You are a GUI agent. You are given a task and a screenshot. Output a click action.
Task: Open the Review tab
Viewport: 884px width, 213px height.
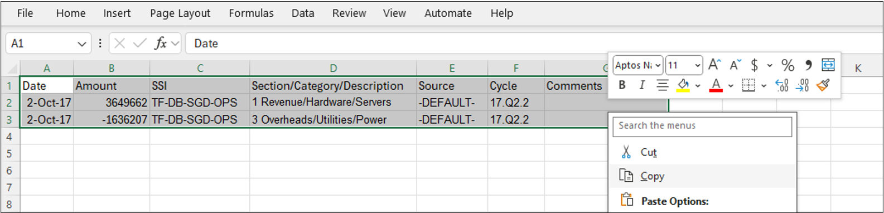pyautogui.click(x=349, y=13)
